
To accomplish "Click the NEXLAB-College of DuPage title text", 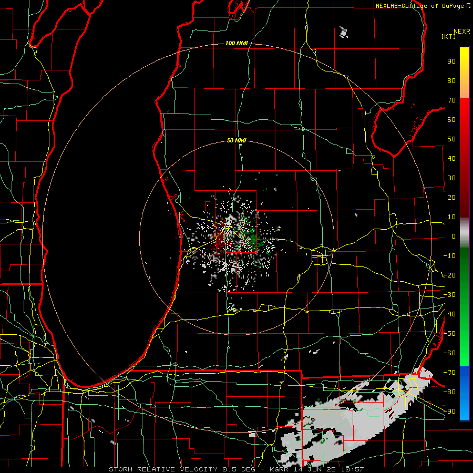I will click(x=419, y=6).
